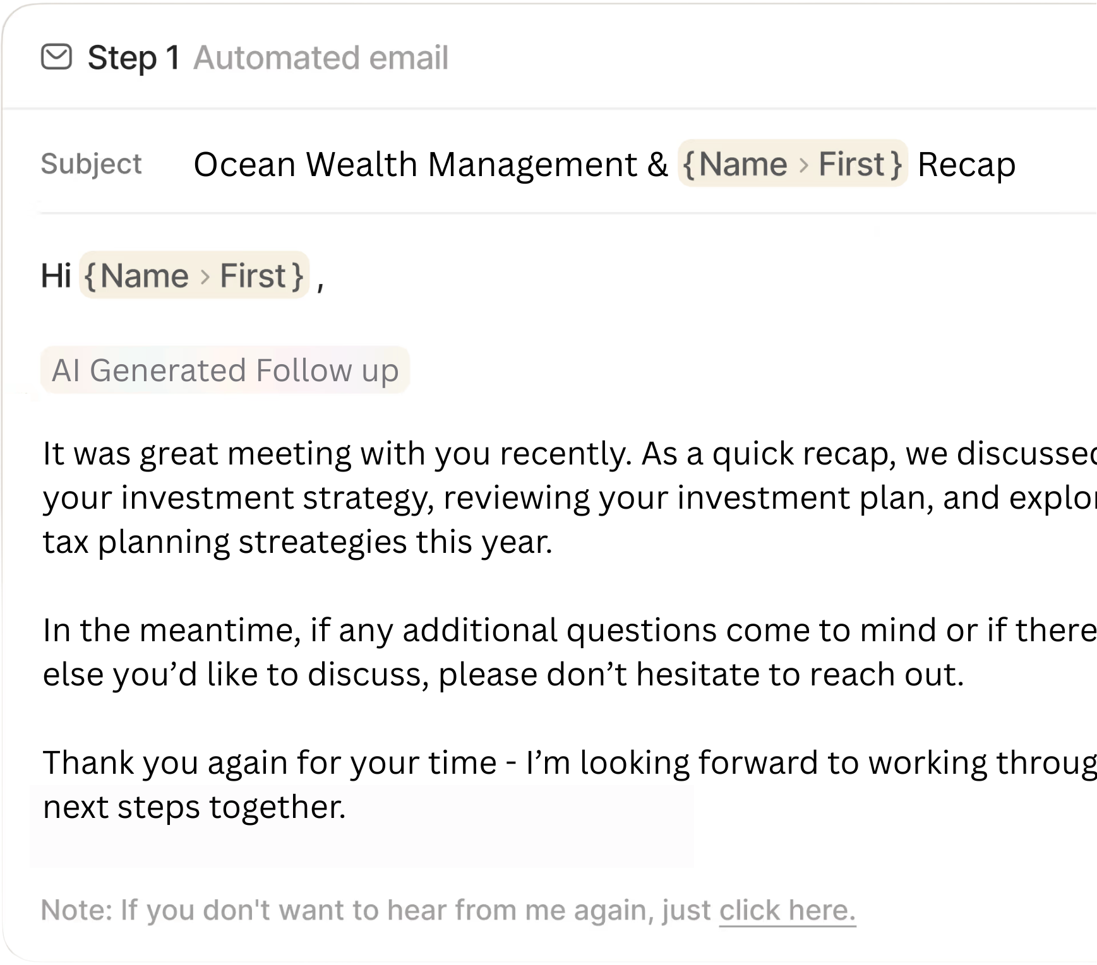Click the In the meantime paragraph
The height and width of the screenshot is (965, 1097).
point(568,653)
